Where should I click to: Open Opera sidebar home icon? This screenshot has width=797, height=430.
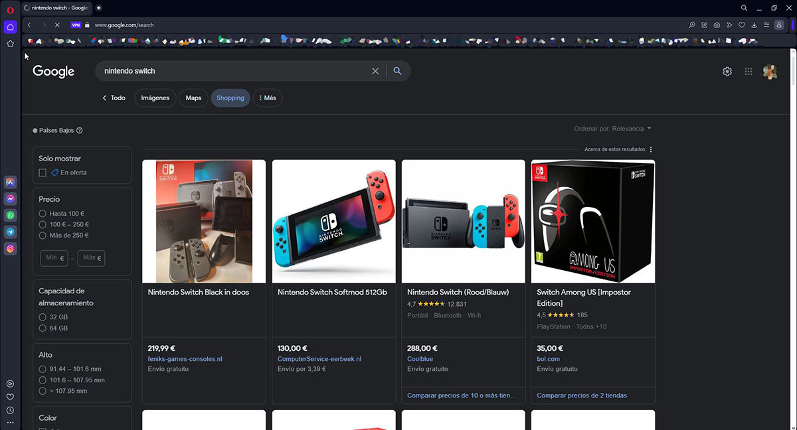coord(10,27)
